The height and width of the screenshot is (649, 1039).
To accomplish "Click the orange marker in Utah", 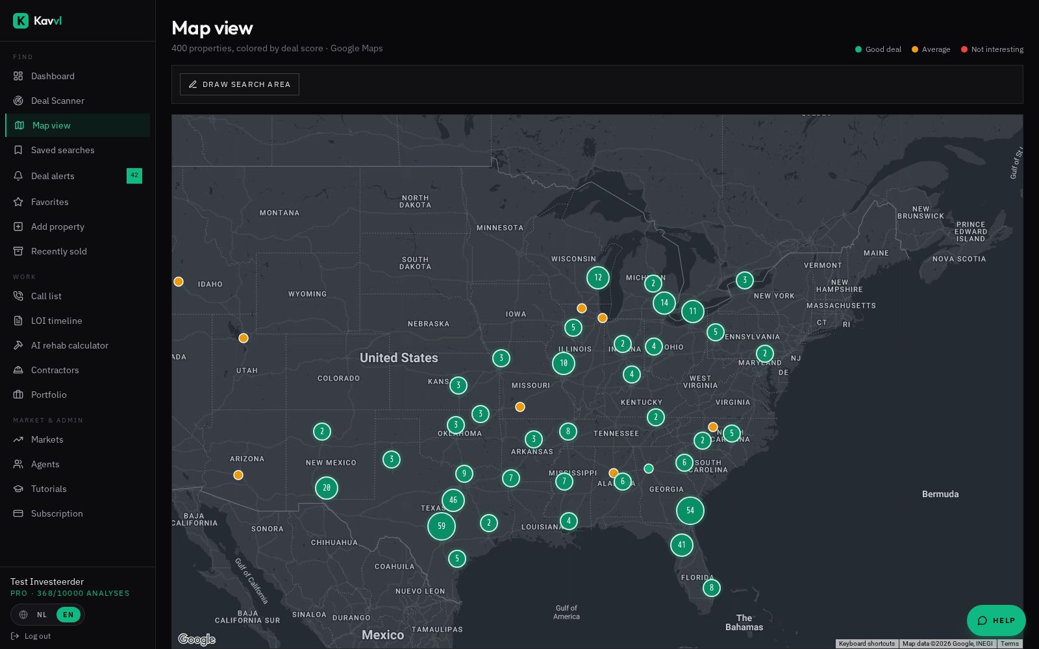I will [244, 338].
